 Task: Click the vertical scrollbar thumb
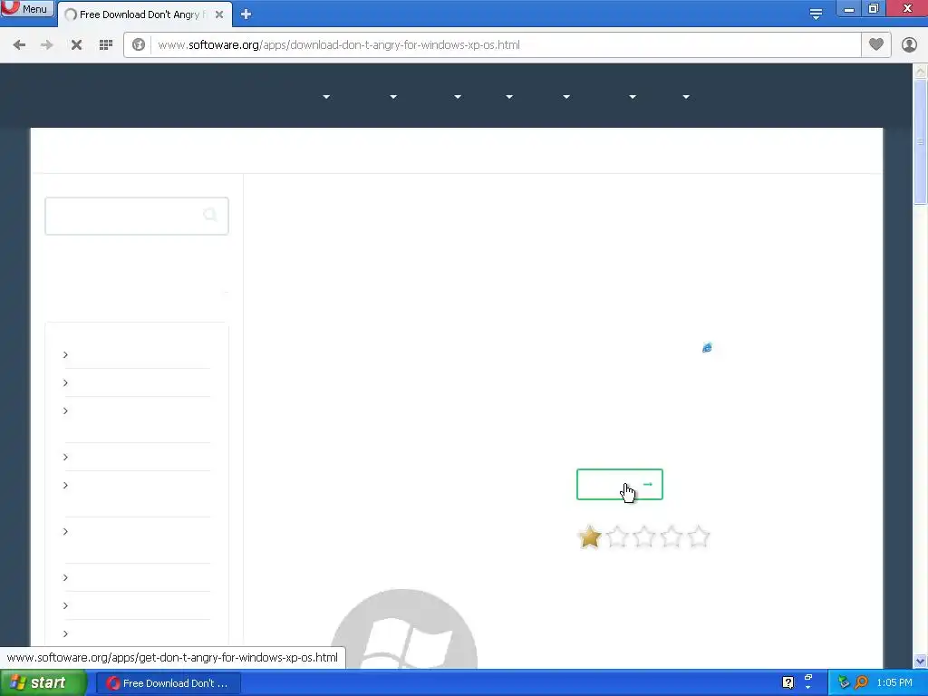click(921, 141)
